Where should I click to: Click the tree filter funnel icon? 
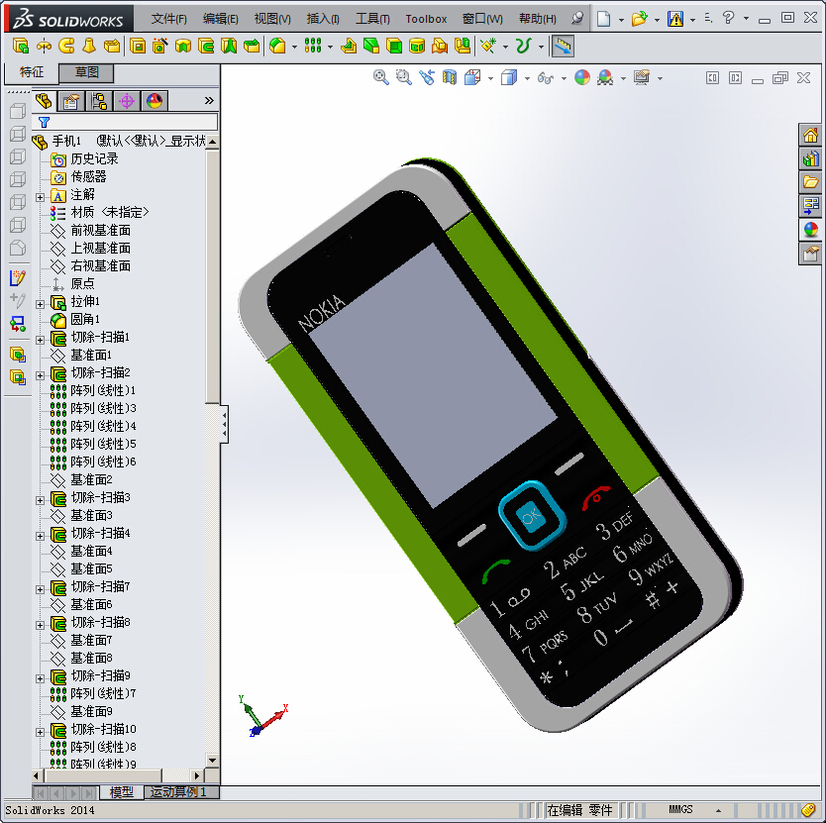[x=45, y=123]
